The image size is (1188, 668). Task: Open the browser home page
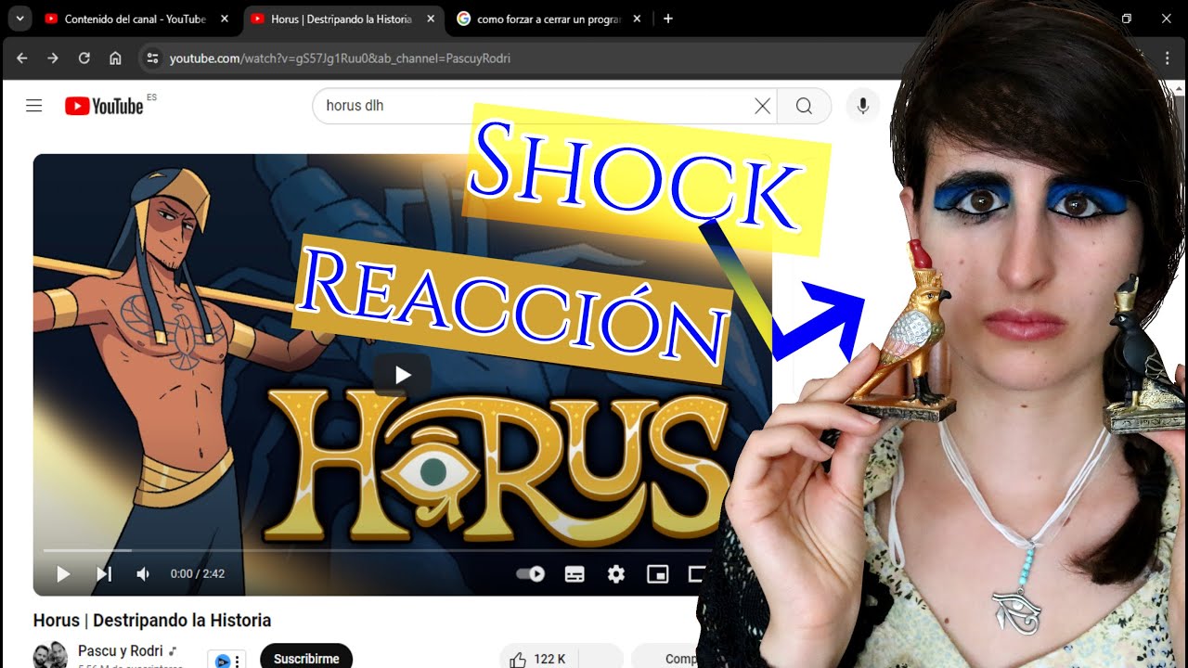115,58
